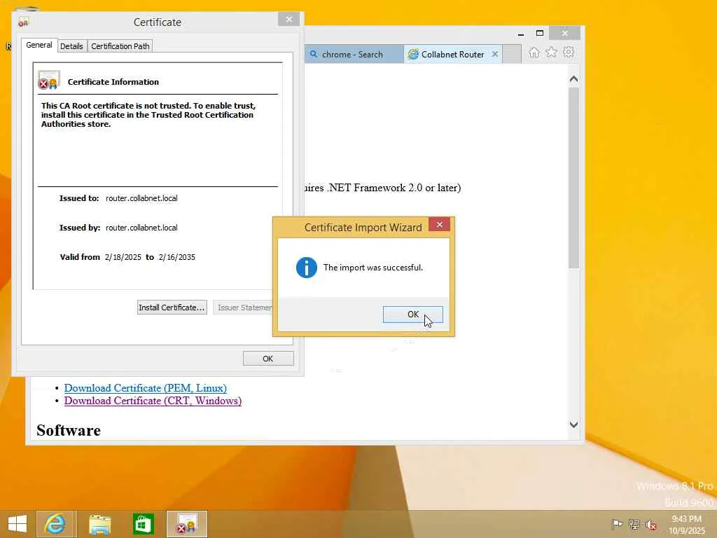Click the valid-from date 2/18/2025
This screenshot has height=538, width=717.
123,257
